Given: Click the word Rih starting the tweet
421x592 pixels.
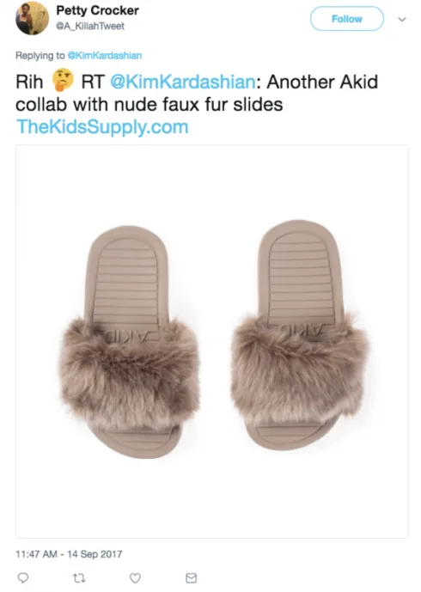Looking at the screenshot, I should (x=29, y=82).
